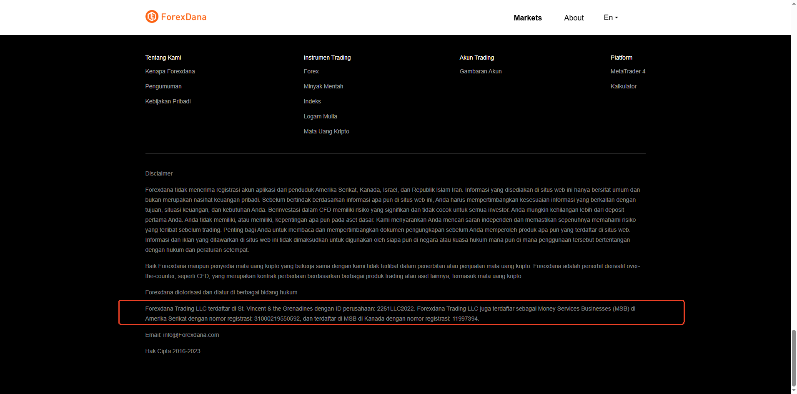
Task: Click the Hak Cipta 2016-2023 text
Action: (173, 351)
